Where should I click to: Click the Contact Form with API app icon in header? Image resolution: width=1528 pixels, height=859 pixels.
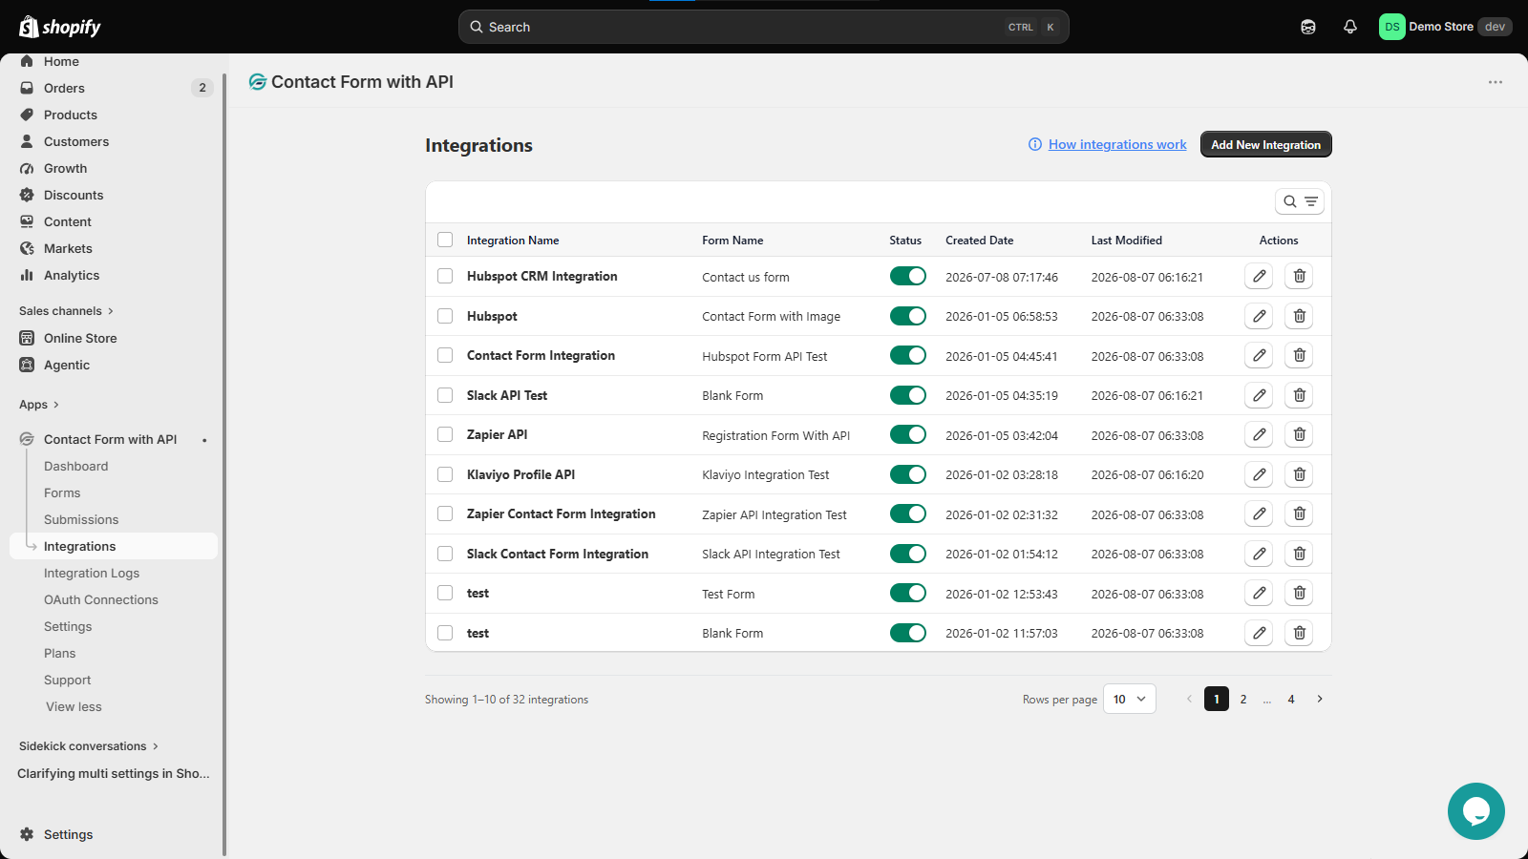click(258, 82)
